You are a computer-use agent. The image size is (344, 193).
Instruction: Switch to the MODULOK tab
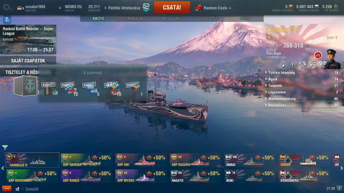[135, 19]
